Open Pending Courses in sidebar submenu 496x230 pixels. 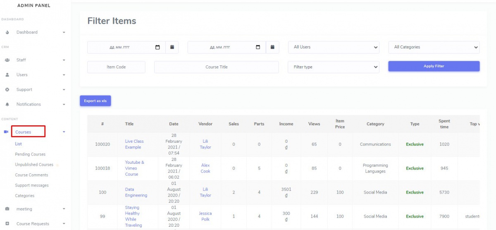pyautogui.click(x=30, y=154)
